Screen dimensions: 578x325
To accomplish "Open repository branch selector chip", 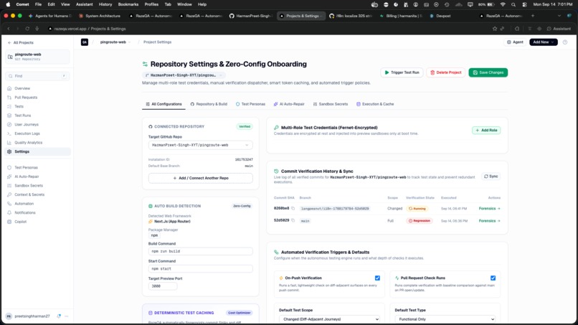I will [x=183, y=75].
